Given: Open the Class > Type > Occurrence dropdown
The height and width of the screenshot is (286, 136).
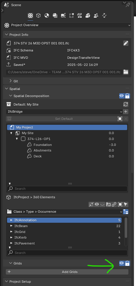Looking at the screenshot, I should pos(64,212).
